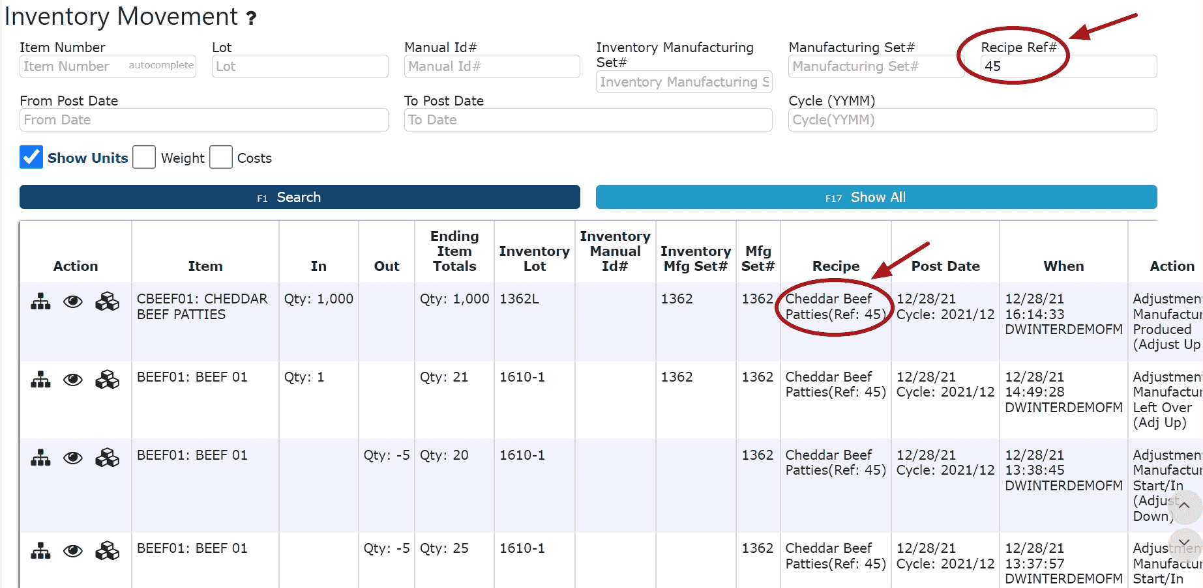This screenshot has width=1203, height=588.
Task: Click the Inventory Manual Id# column header
Action: [x=616, y=251]
